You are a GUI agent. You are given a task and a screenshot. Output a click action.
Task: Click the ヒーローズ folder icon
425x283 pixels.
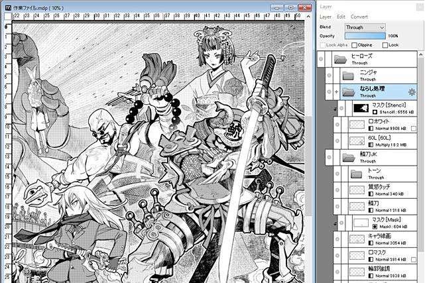[x=340, y=59]
